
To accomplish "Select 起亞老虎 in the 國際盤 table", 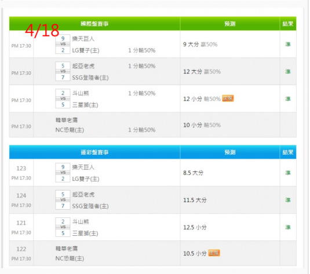I will pos(83,66).
